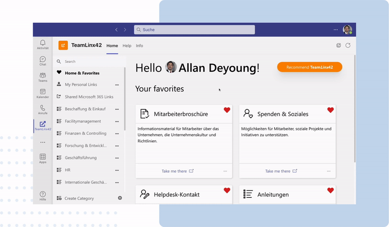Click the orange TeamLinx42 logo

(x=63, y=45)
